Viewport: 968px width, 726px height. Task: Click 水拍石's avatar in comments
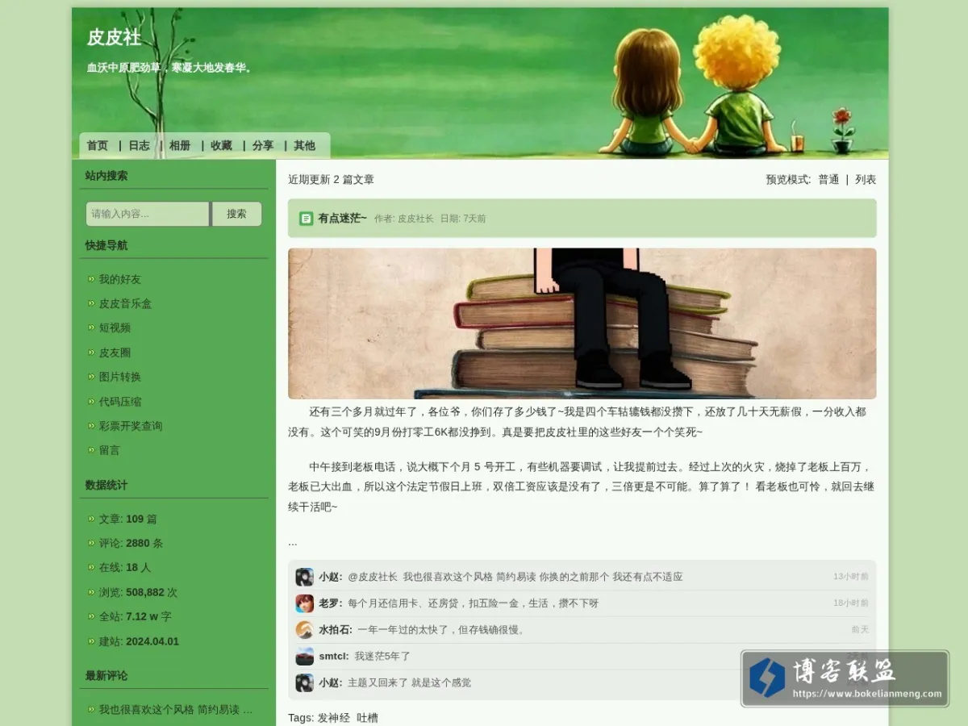pyautogui.click(x=304, y=629)
